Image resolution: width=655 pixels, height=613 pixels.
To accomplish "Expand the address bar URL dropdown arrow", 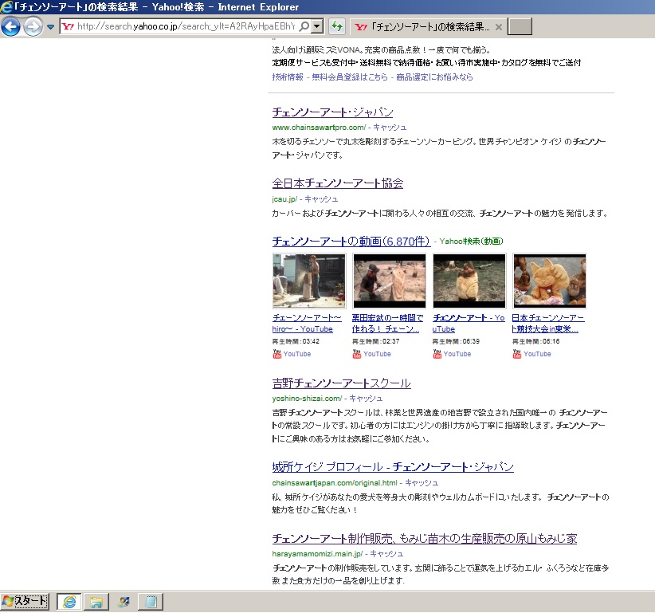I will (x=317, y=26).
